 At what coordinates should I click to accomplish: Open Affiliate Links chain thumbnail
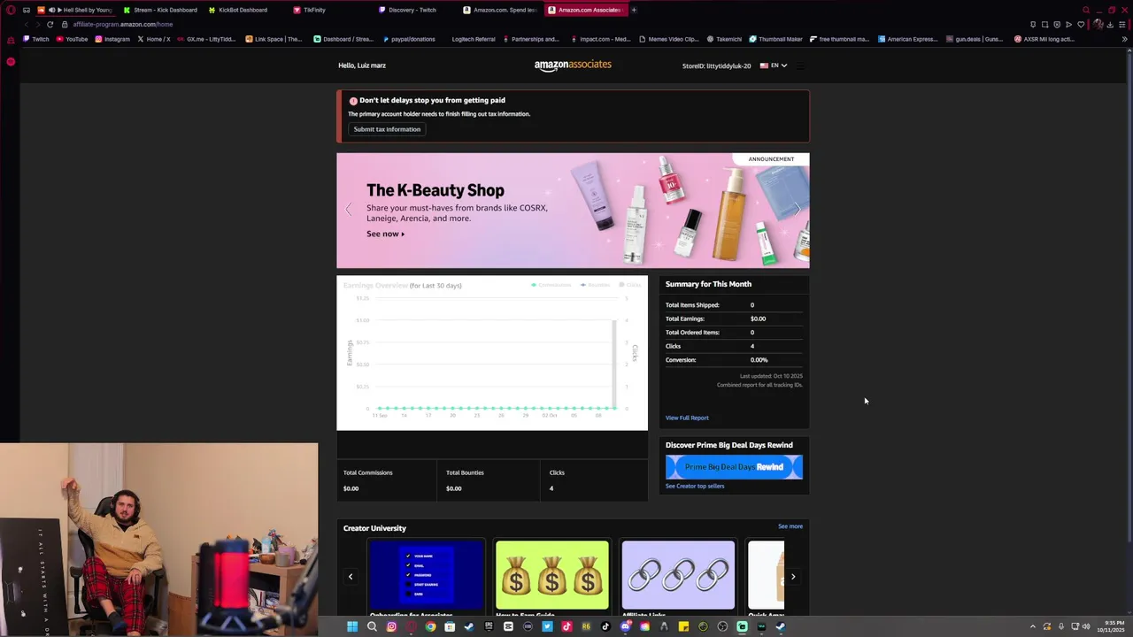pyautogui.click(x=678, y=575)
